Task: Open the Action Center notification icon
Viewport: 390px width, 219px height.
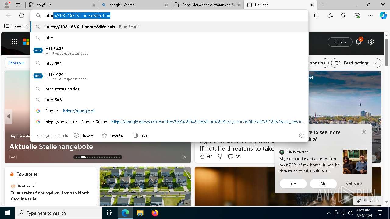Action: 380,213
